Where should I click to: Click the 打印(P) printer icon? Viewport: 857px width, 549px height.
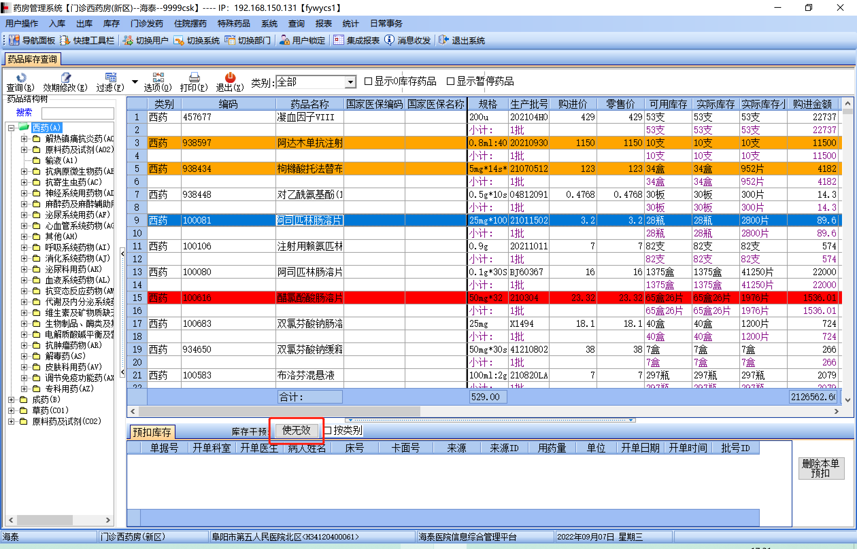pos(194,77)
